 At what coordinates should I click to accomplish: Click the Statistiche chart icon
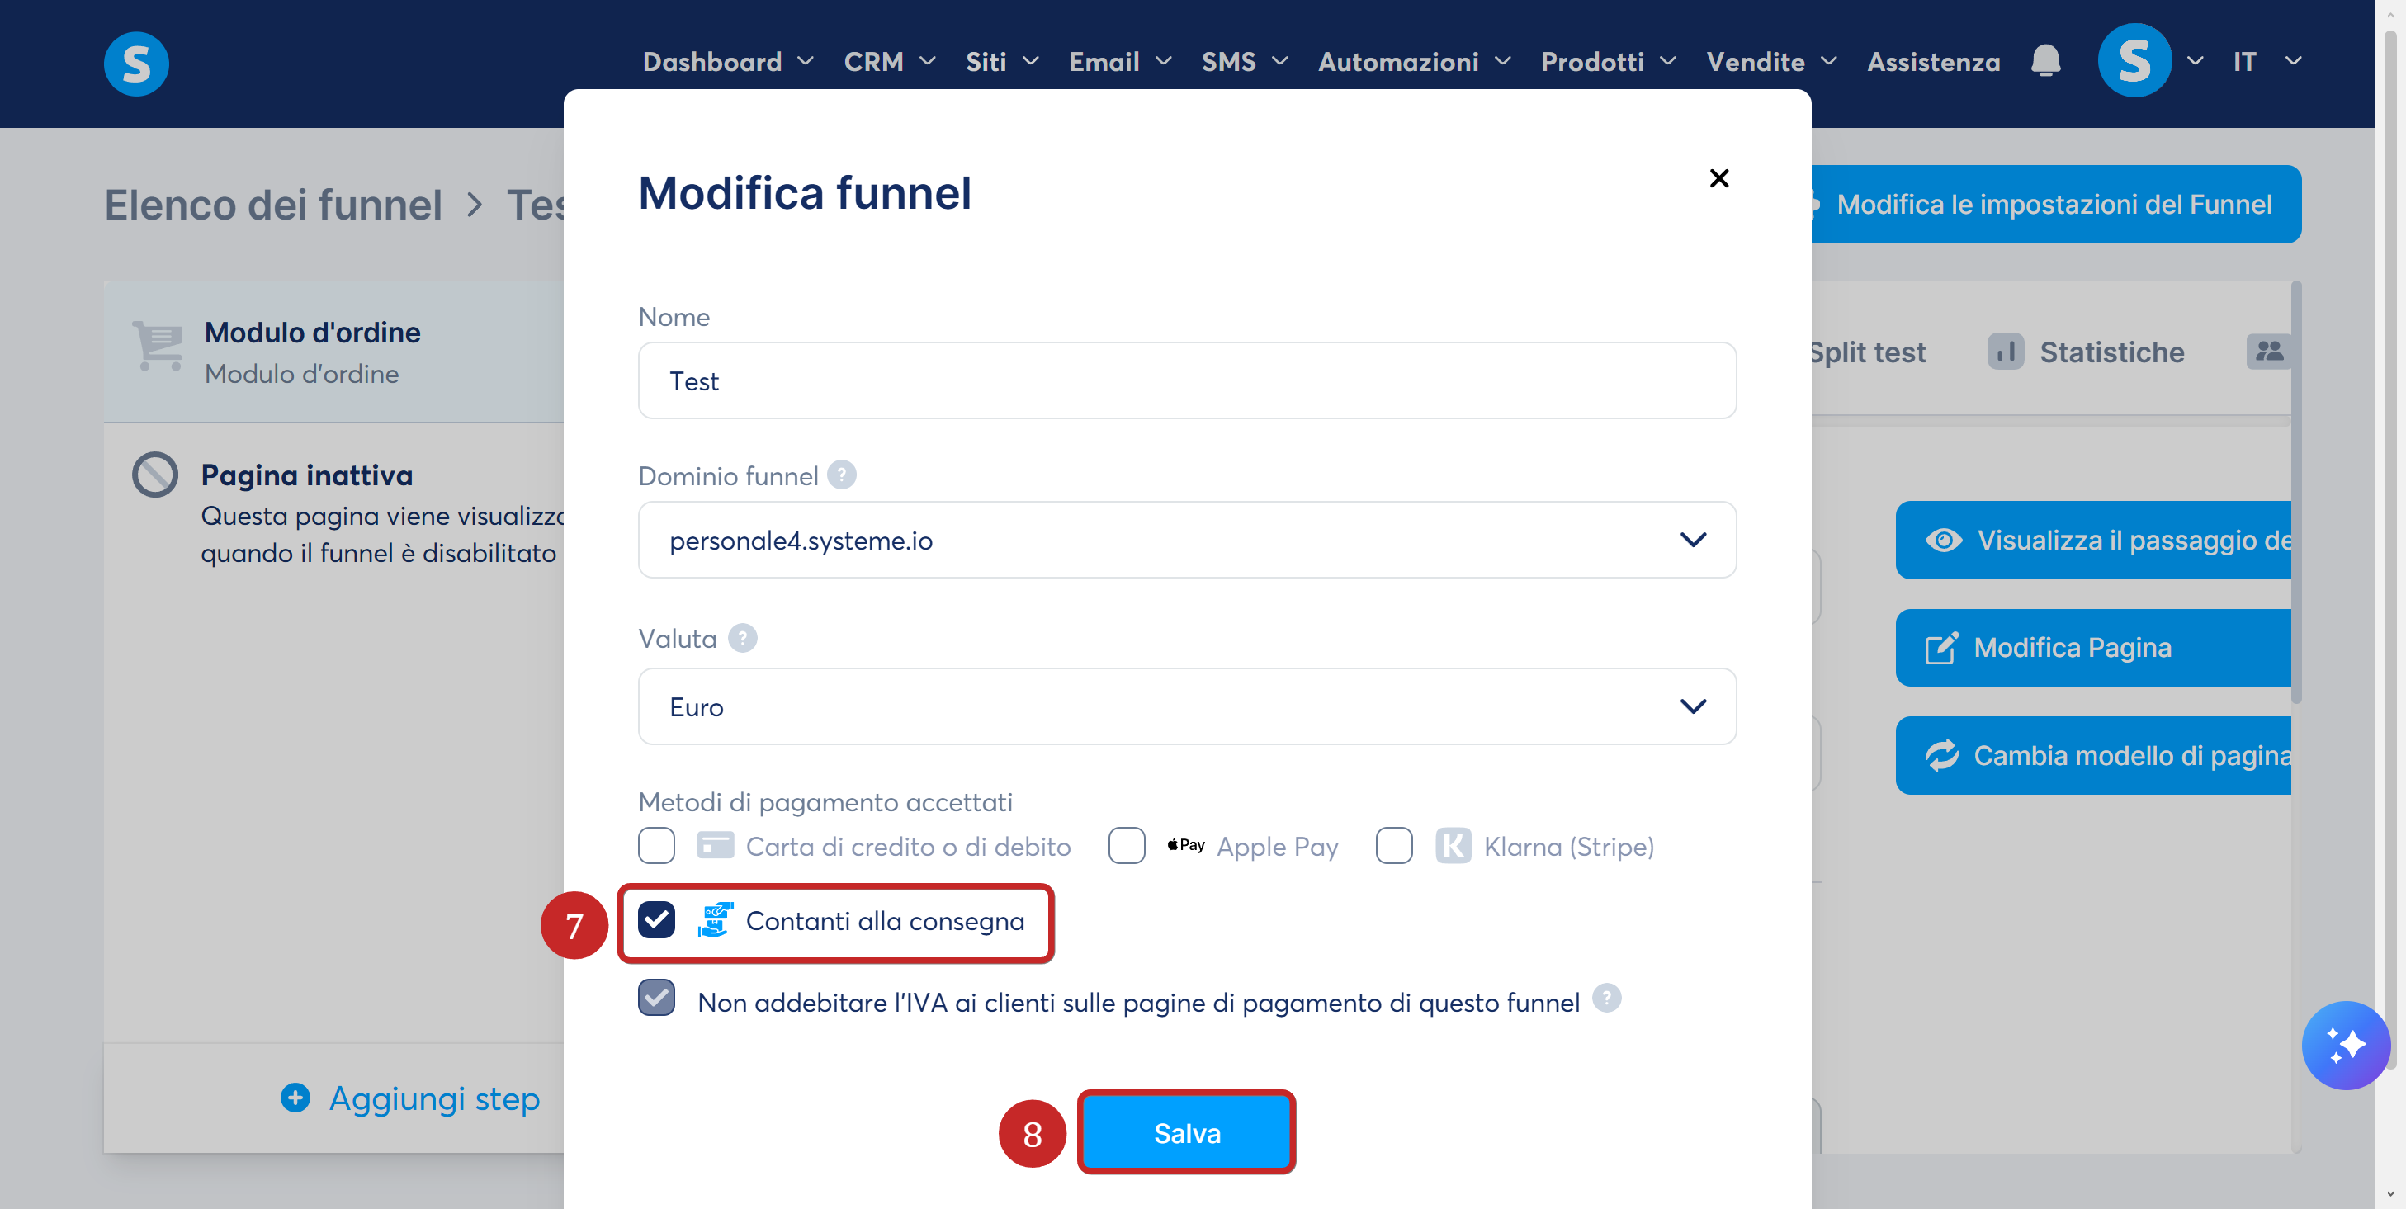2006,352
